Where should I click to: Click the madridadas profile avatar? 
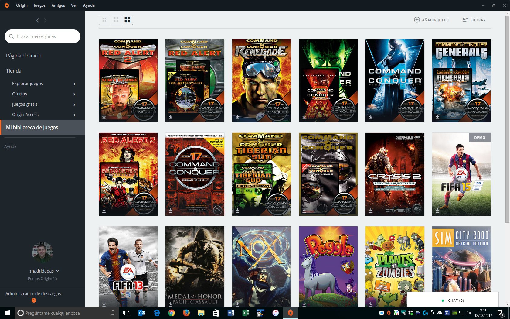tap(42, 252)
